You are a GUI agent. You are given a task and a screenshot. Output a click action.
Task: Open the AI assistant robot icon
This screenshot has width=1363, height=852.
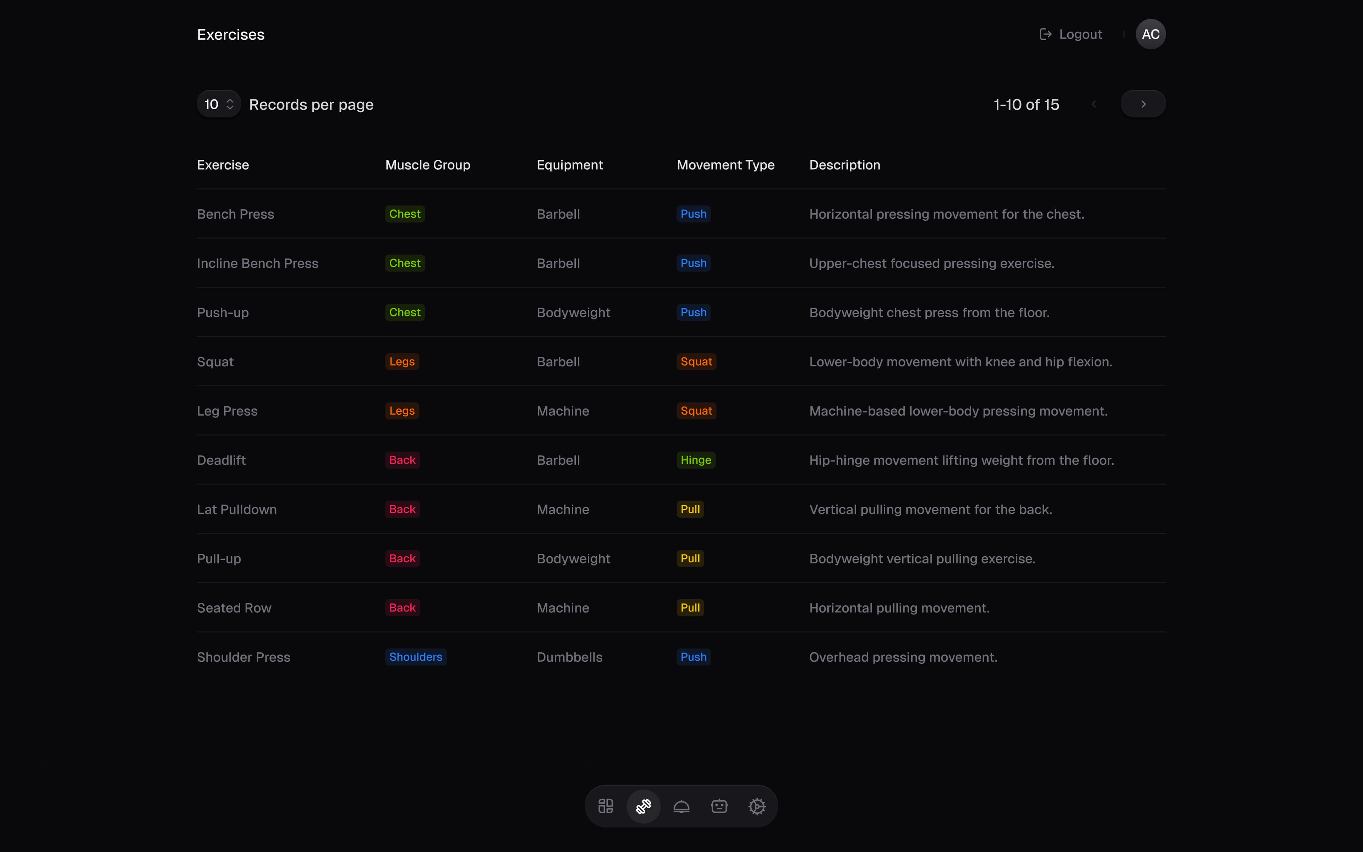click(719, 806)
